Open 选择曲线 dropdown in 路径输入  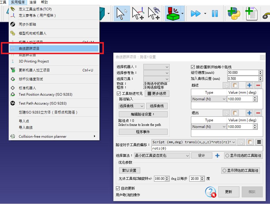point(131,106)
